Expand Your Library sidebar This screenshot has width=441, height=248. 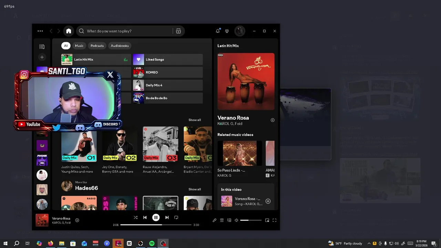42,46
